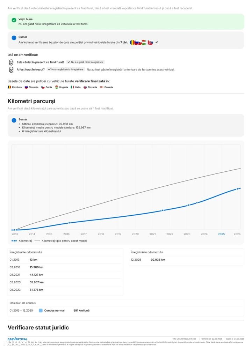Image resolution: width=251 pixels, height=349 pixels.
Task: Click the Ungaria flag icon
Action: pos(57,87)
